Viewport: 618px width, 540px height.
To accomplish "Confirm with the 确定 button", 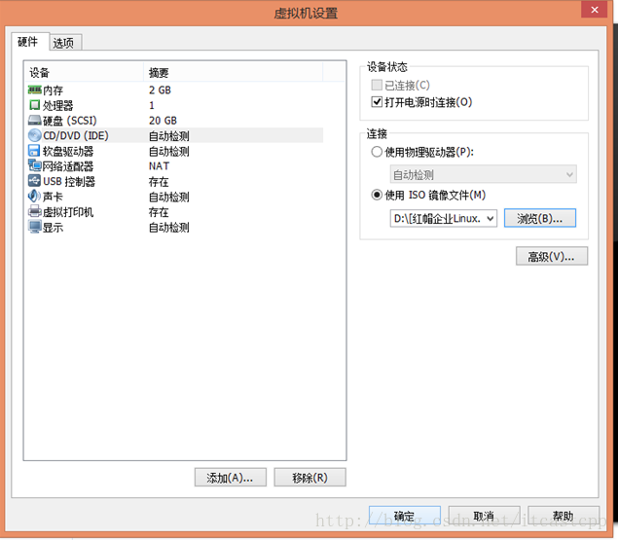I will [405, 516].
